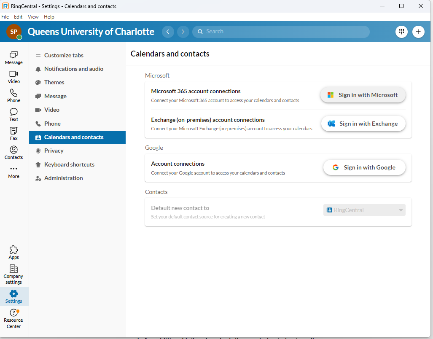Click Sign in with Google
The height and width of the screenshot is (339, 433).
[x=364, y=167]
